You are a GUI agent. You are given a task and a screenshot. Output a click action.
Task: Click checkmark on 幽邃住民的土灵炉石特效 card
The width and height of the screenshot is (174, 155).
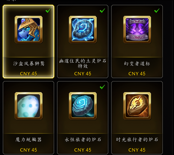coord(102,11)
